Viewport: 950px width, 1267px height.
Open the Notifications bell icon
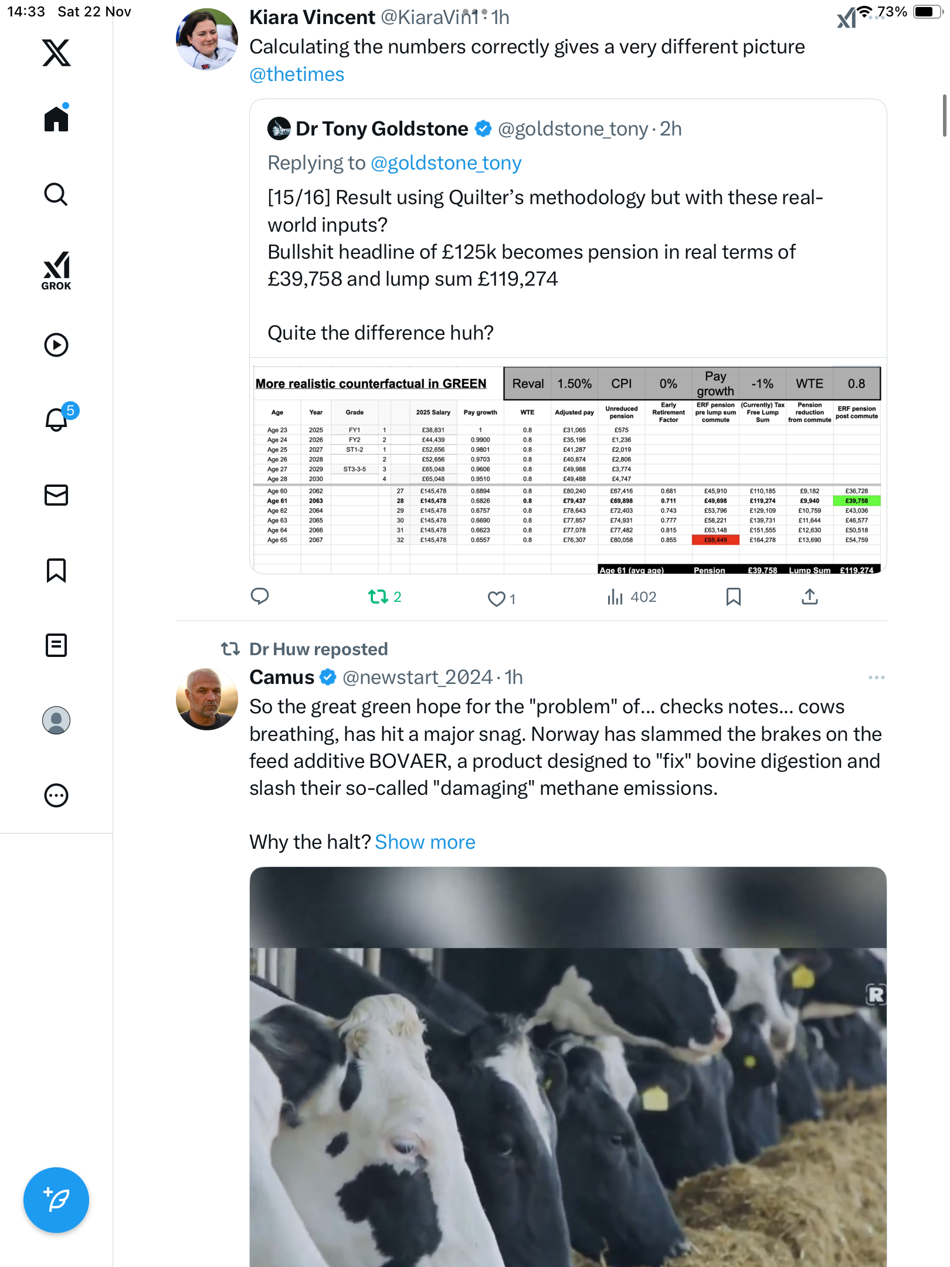pyautogui.click(x=56, y=419)
